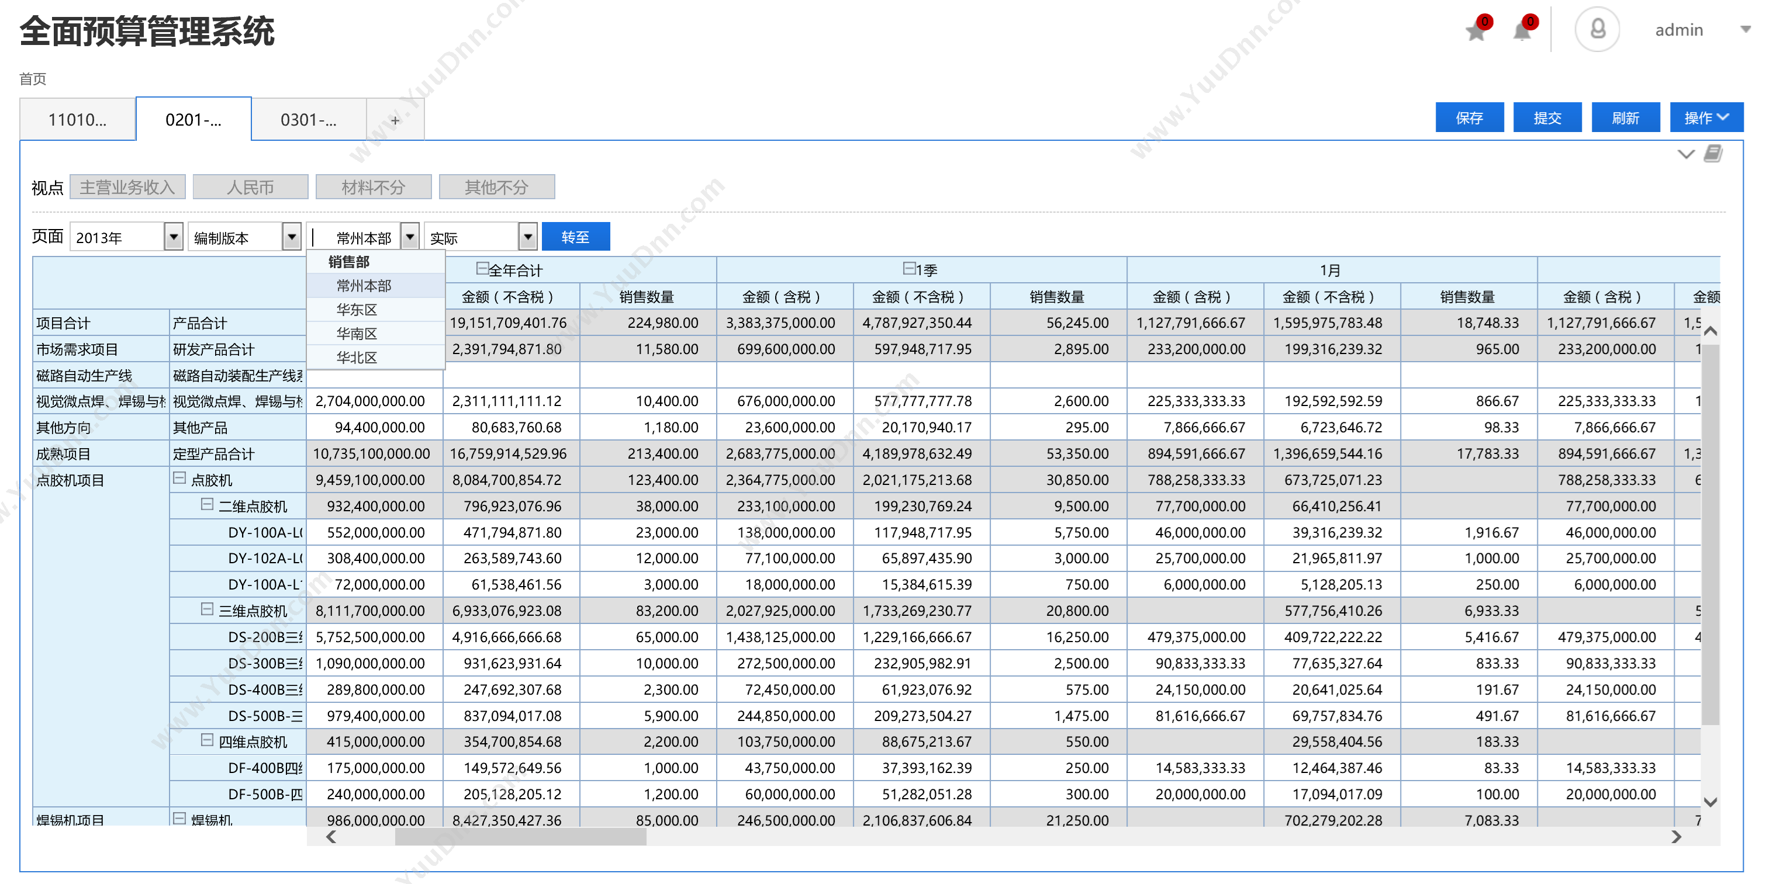Switch to the 0201-... tab
Screen dimensions: 1766x884
coord(193,120)
